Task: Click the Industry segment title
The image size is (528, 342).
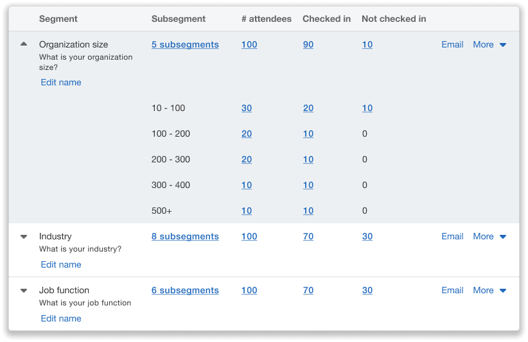Action: coord(55,236)
